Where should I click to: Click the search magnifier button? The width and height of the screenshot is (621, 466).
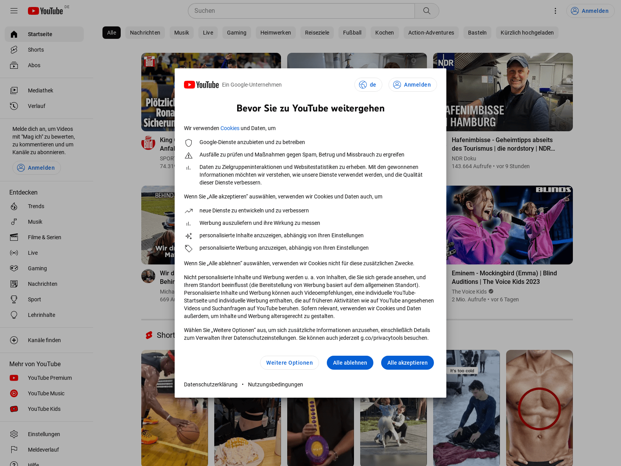(427, 11)
